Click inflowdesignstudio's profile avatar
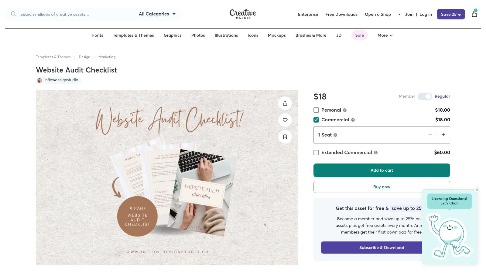The image size is (486, 273). point(39,80)
